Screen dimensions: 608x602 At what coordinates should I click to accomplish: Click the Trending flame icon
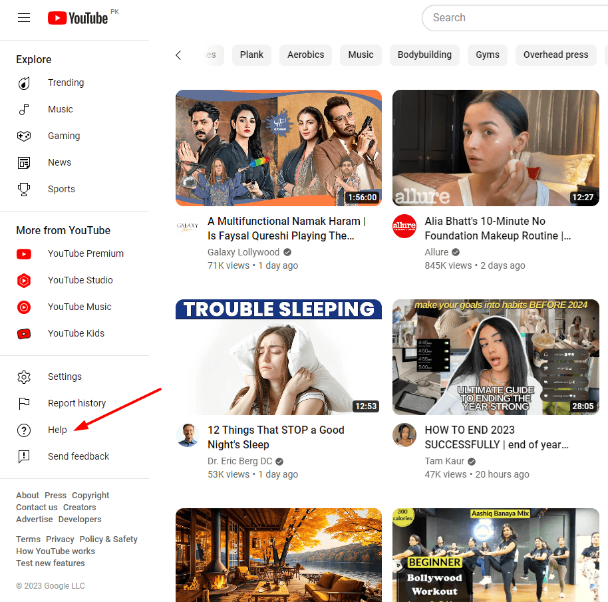coord(24,83)
